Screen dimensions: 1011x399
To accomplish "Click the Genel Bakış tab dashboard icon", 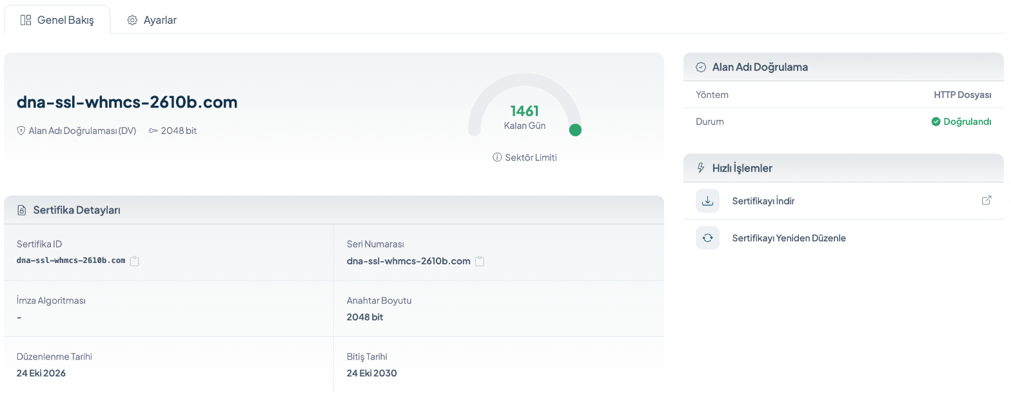I will click(x=26, y=20).
